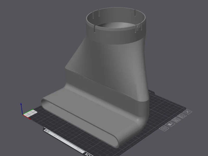Viewport: 208px width, 156px height.
Task: Click the plate remove X icon
Action: 187,112
